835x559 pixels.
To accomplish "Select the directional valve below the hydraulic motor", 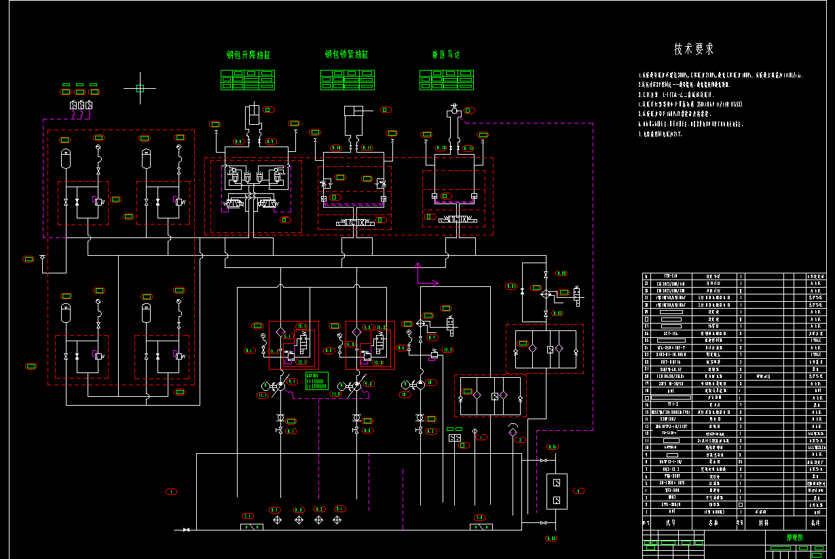I will (x=458, y=219).
